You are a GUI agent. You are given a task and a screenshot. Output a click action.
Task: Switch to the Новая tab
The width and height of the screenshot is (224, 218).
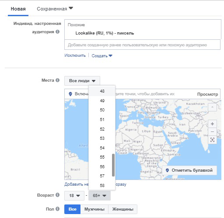click(x=18, y=9)
